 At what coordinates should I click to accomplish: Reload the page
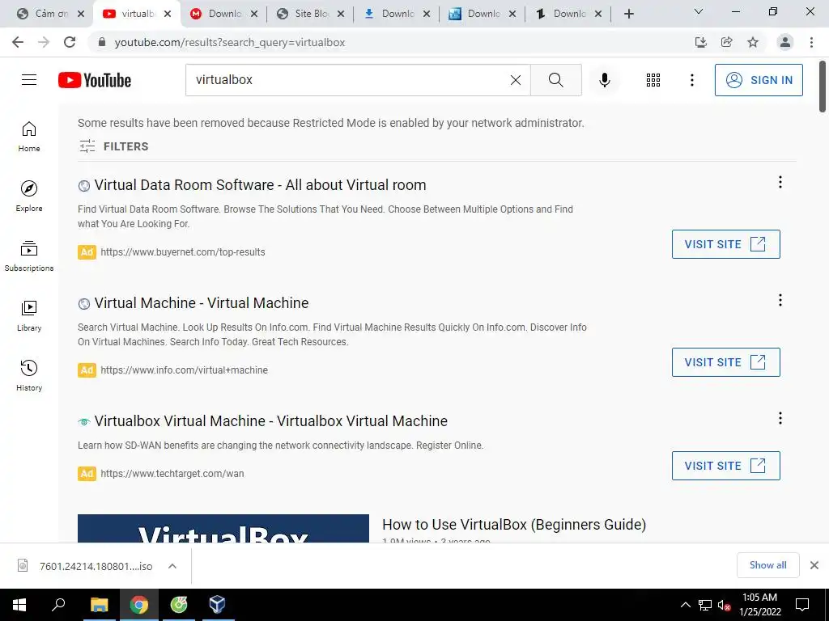[x=70, y=42]
